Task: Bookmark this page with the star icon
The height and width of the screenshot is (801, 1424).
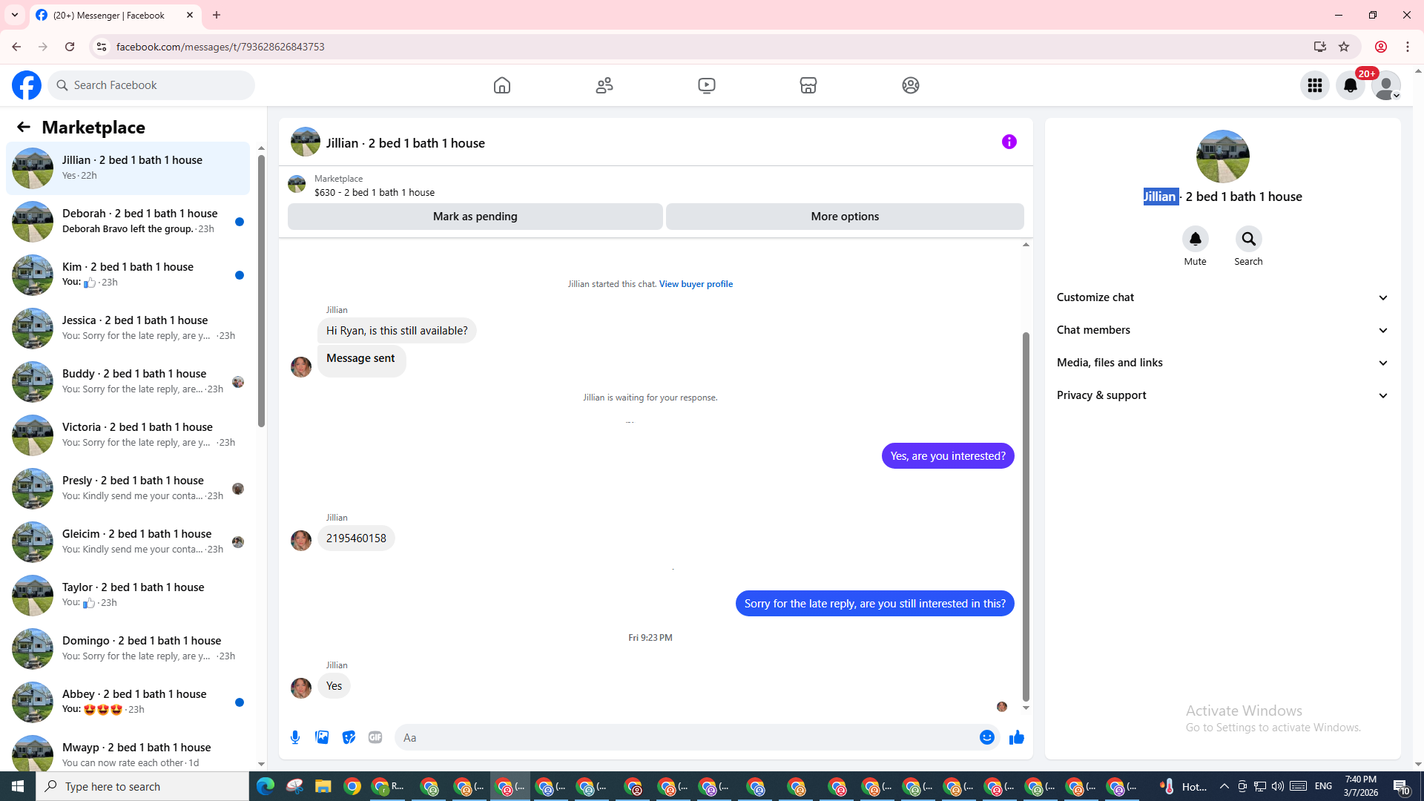Action: click(x=1344, y=47)
